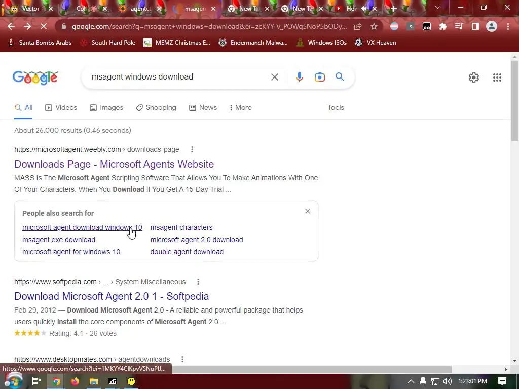Viewport: 519px width, 389px height.
Task: Submit search with magnifier icon
Action: pyautogui.click(x=340, y=77)
